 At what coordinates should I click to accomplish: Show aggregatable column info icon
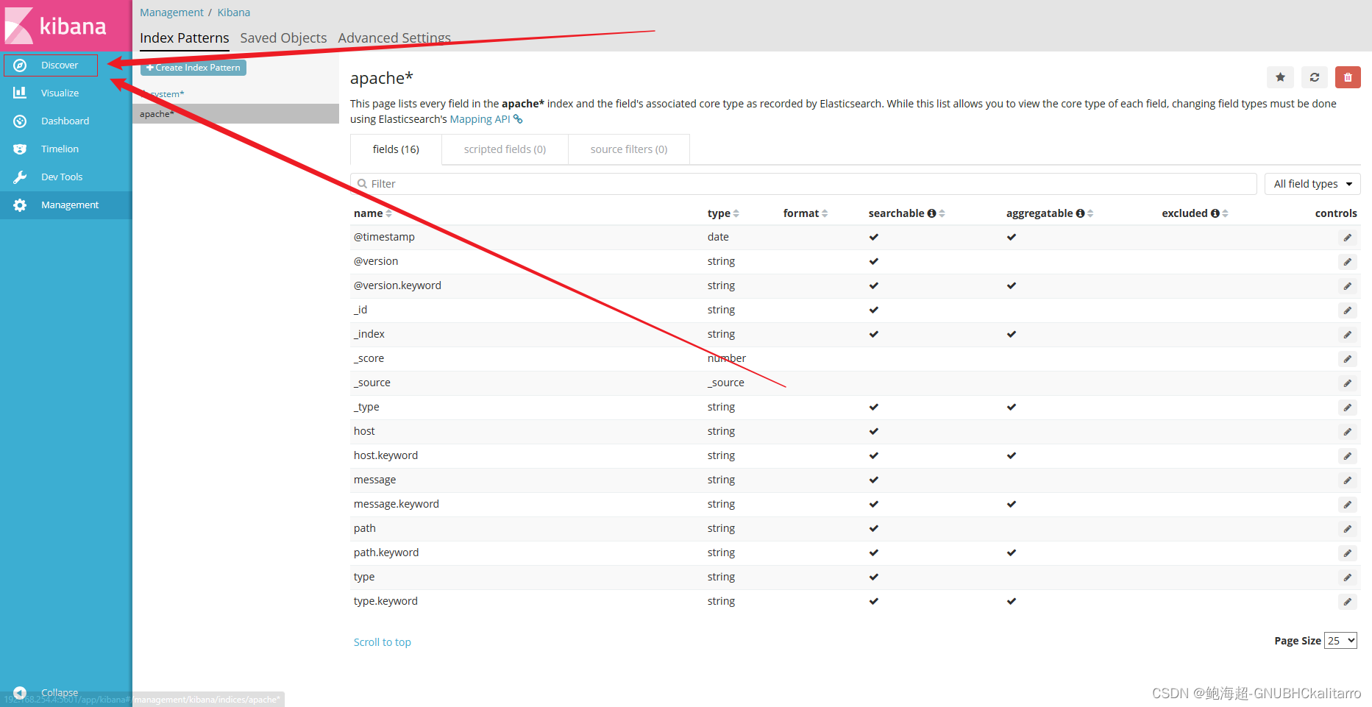click(x=1080, y=213)
